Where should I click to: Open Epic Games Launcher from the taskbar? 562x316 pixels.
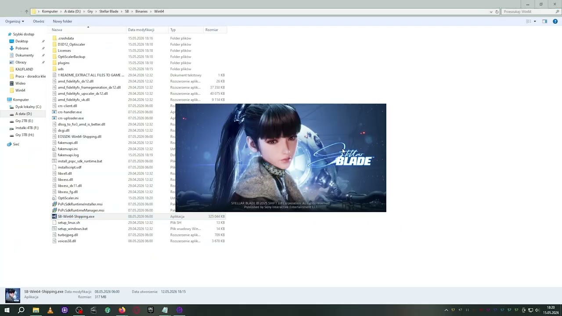tap(151, 310)
